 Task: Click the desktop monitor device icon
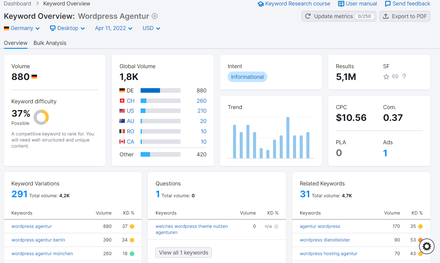tap(53, 28)
